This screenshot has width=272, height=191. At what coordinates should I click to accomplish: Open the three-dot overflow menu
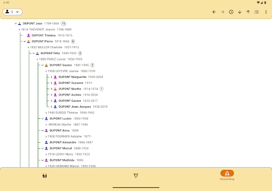click(x=266, y=12)
